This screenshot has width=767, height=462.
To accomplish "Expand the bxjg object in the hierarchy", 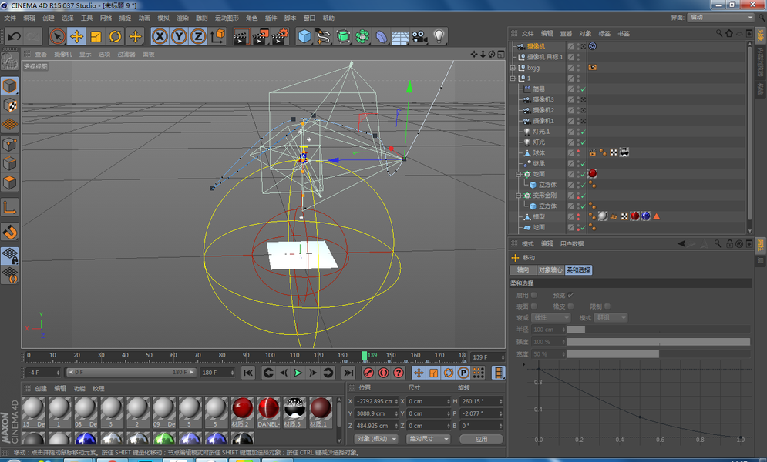I will tap(513, 68).
